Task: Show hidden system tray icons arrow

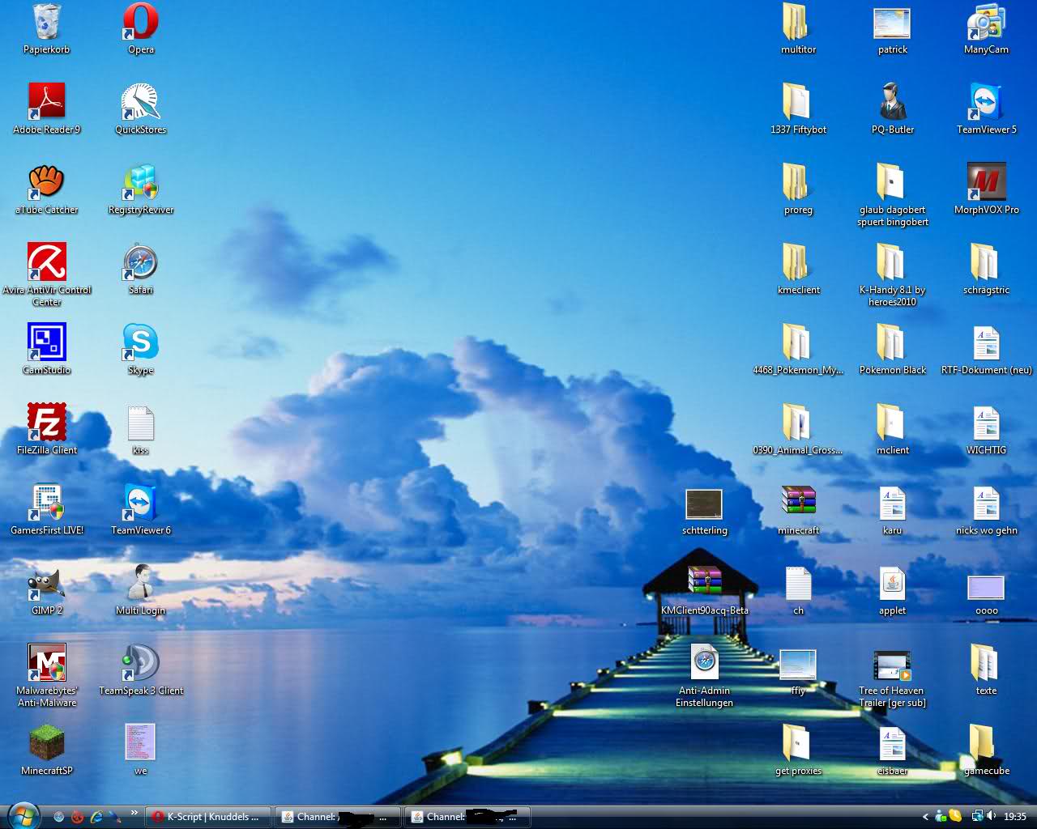Action: click(925, 817)
